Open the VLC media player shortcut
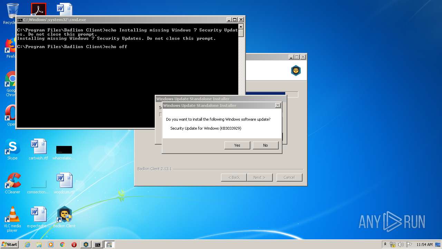Image resolution: width=442 pixels, height=249 pixels. coord(12,219)
